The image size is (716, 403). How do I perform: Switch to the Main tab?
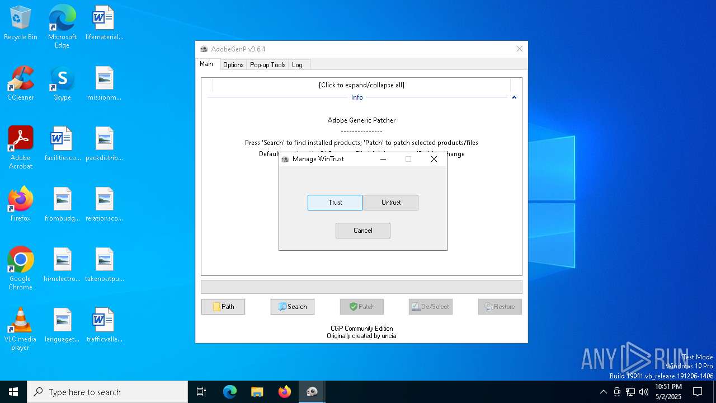pos(206,64)
